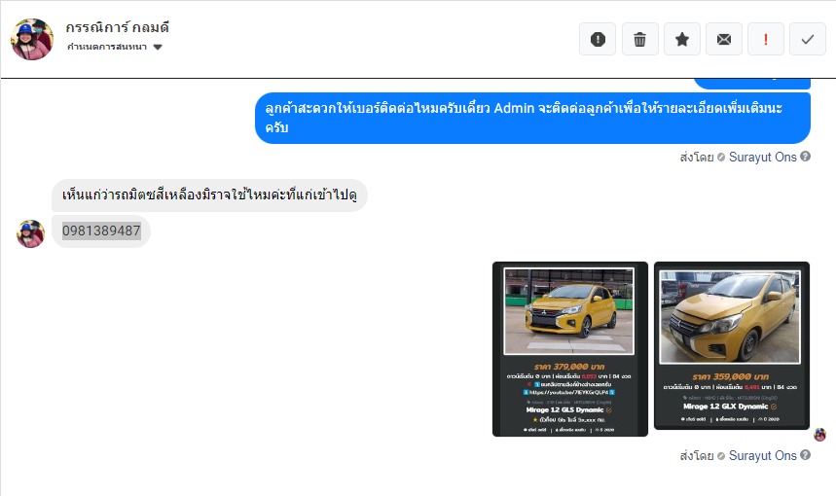This screenshot has width=836, height=496.
Task: Open กรรณิการ์ กลมดี profile picture in header
Action: [32, 39]
